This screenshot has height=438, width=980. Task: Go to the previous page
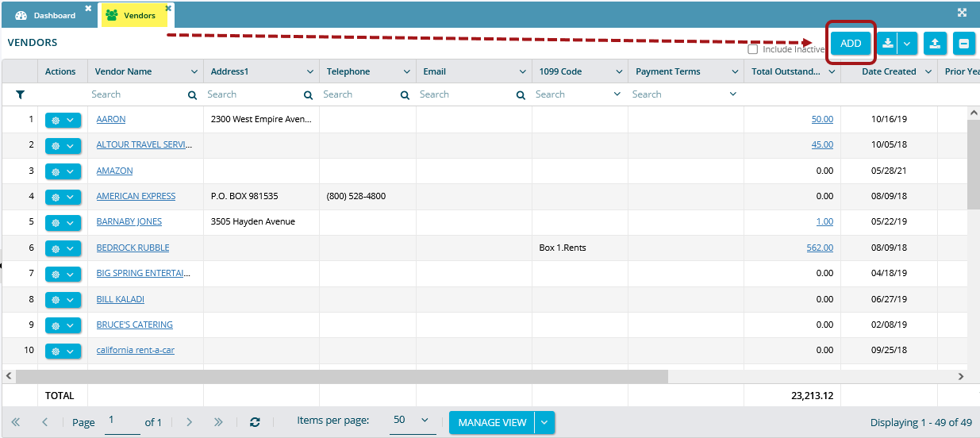[x=45, y=422]
